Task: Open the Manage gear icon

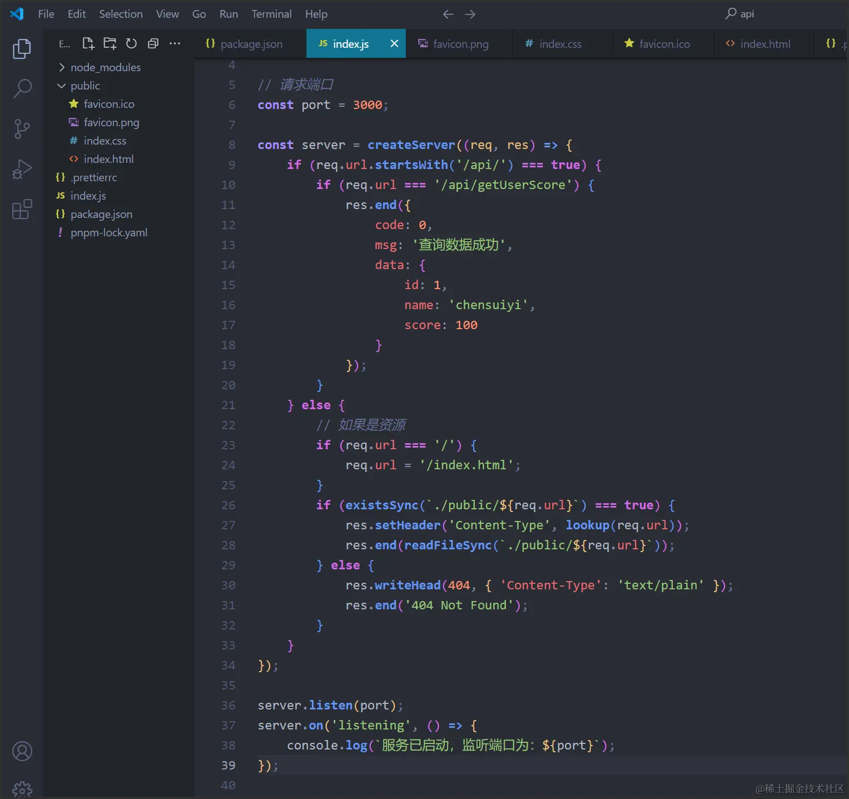Action: click(22, 790)
